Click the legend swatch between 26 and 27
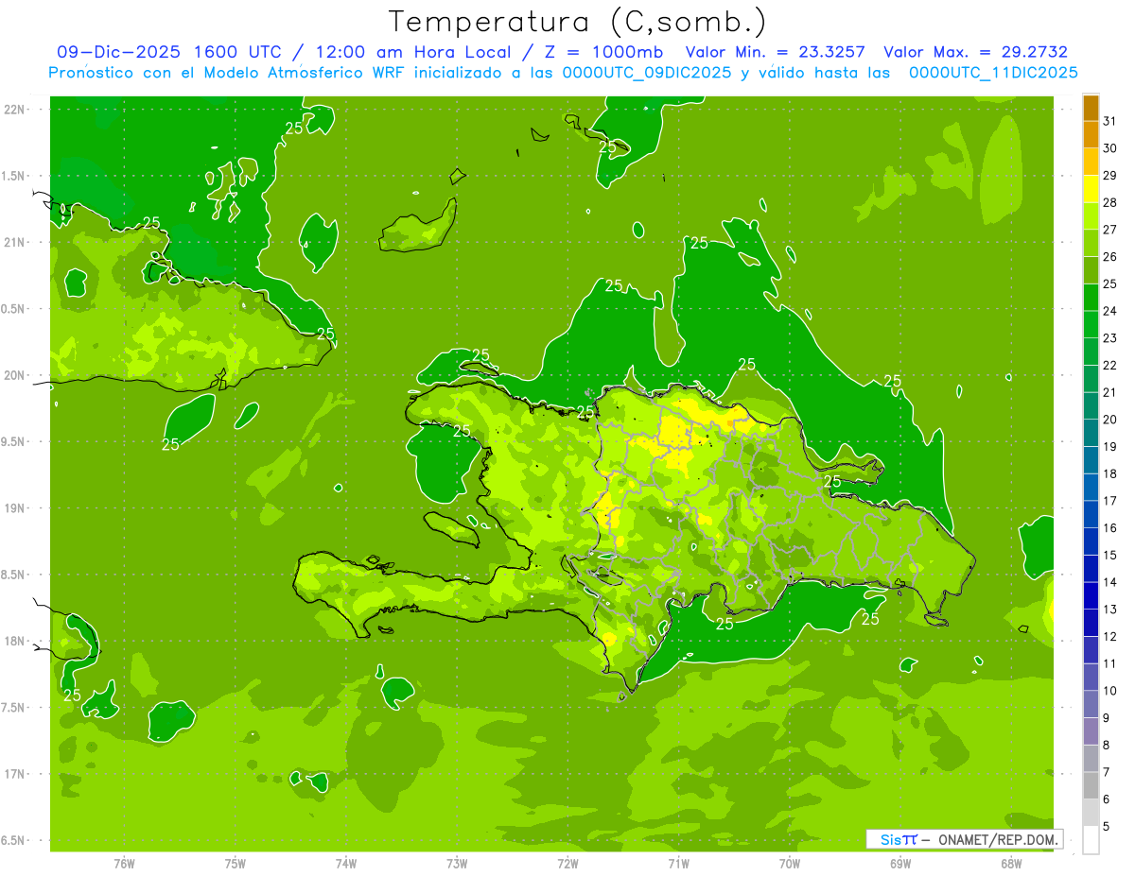 click(1091, 243)
